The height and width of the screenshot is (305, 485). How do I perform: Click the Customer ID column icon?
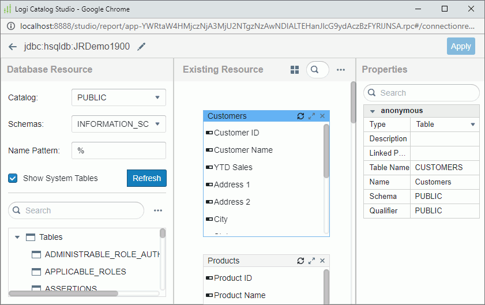coord(209,133)
